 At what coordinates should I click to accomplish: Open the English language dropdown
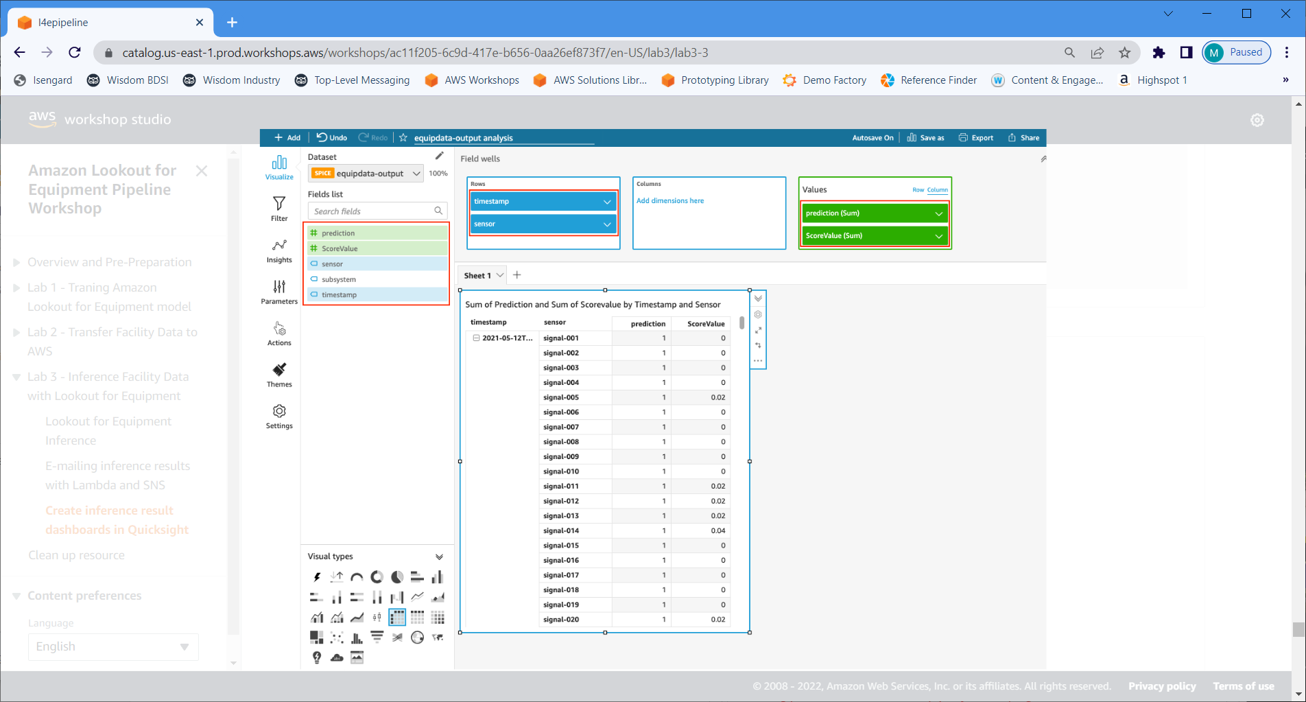[113, 646]
